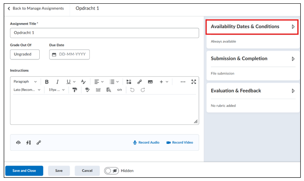Open the HTML source code editor
The image size is (304, 181).
120,90
